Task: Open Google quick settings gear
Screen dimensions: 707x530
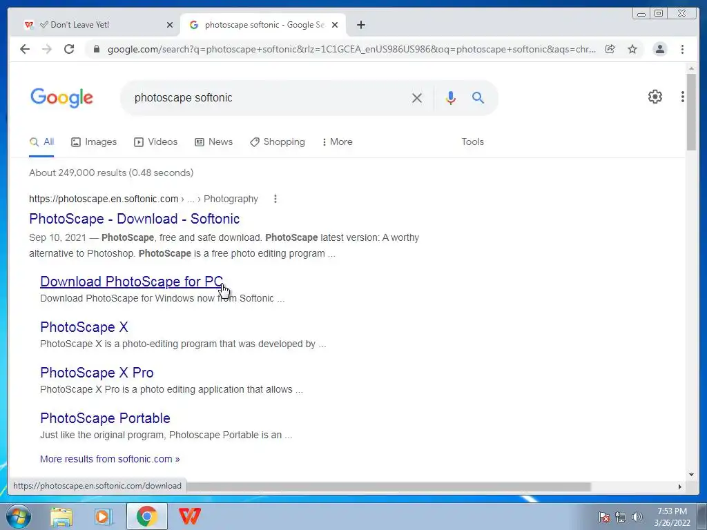Action: (655, 97)
